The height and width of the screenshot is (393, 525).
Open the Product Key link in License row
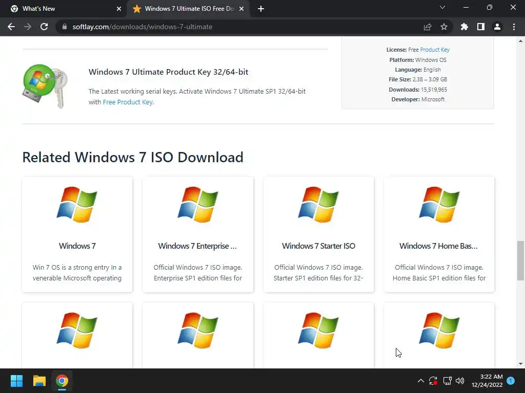click(435, 50)
